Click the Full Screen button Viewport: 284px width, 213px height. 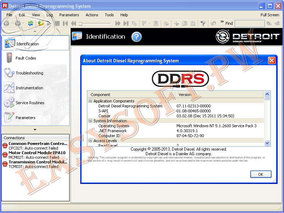(270, 15)
